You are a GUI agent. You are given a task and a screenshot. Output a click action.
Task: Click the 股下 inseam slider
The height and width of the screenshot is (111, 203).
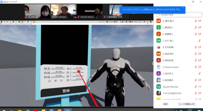pyautogui.click(x=78, y=76)
